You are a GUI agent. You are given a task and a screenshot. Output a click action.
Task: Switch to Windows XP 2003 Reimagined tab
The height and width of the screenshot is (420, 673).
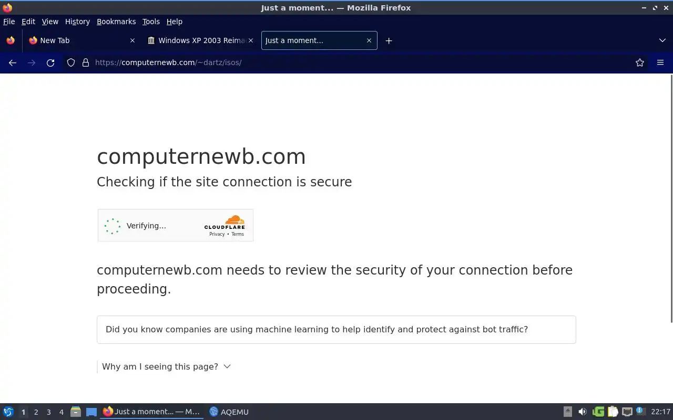tap(200, 40)
